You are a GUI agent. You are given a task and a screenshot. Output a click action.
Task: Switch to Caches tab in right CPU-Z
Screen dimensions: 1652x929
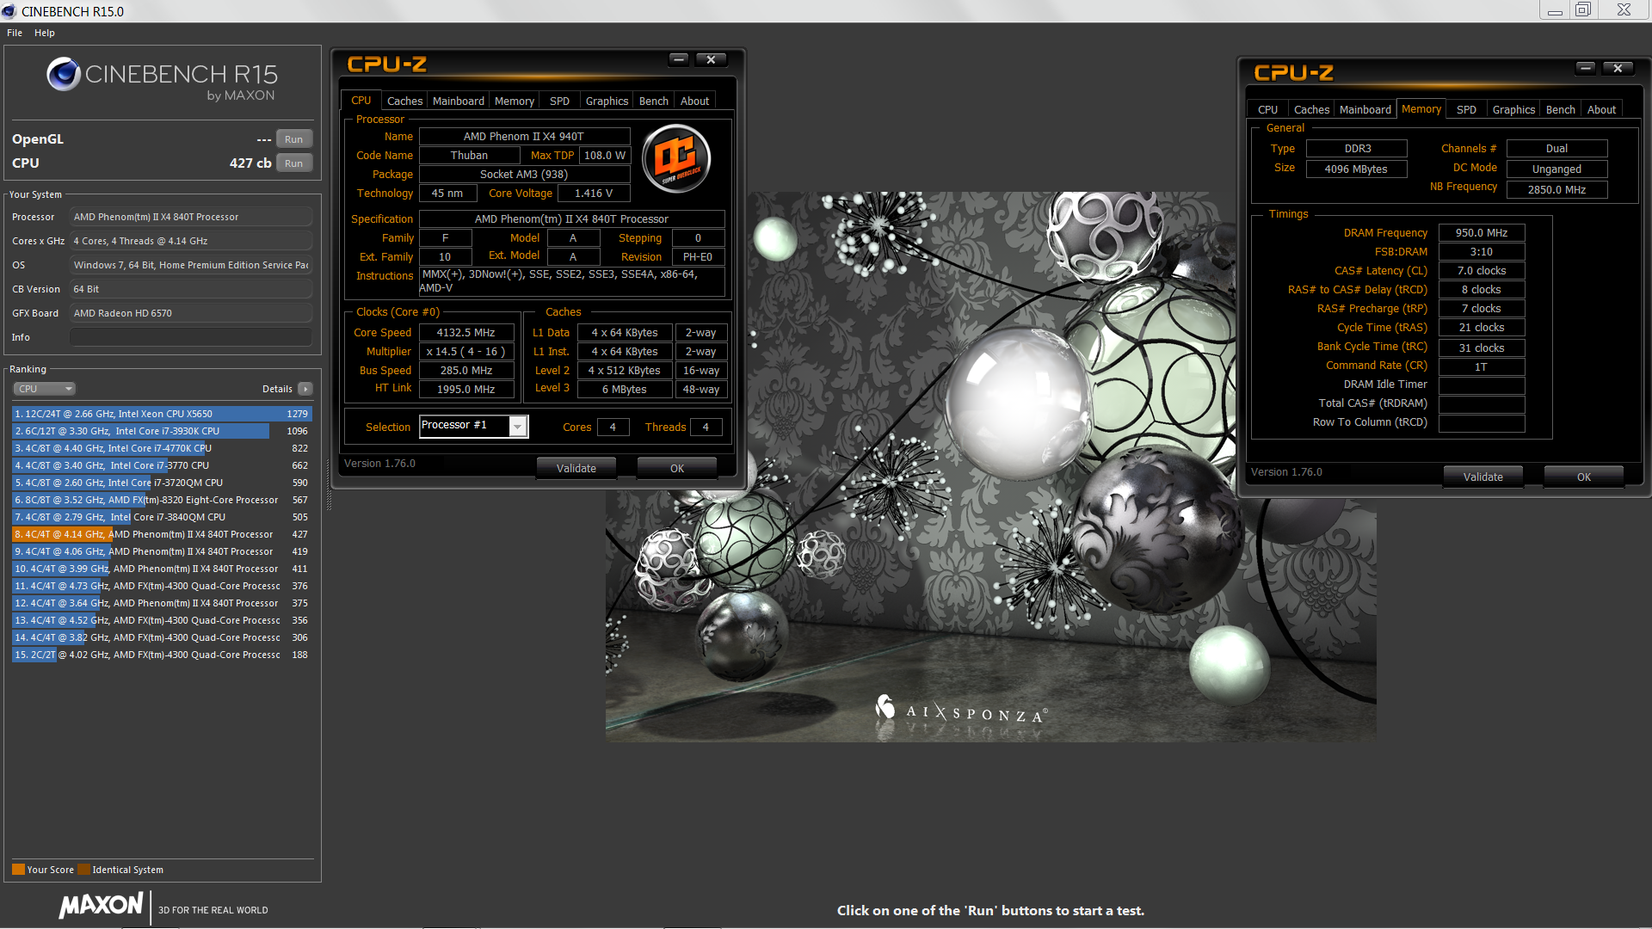tap(1311, 109)
